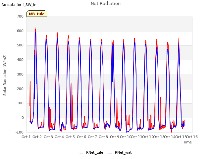Click the MB_tule annotation label
Image resolution: width=212 pixels, height=159 pixels.
coord(37,14)
